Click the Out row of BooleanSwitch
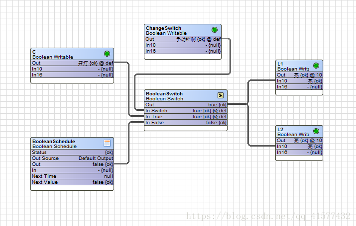 [x=186, y=105]
